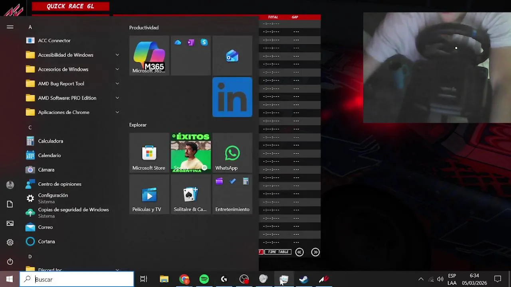Expand the Start menu hamburger button
This screenshot has height=287, width=511.
click(10, 27)
